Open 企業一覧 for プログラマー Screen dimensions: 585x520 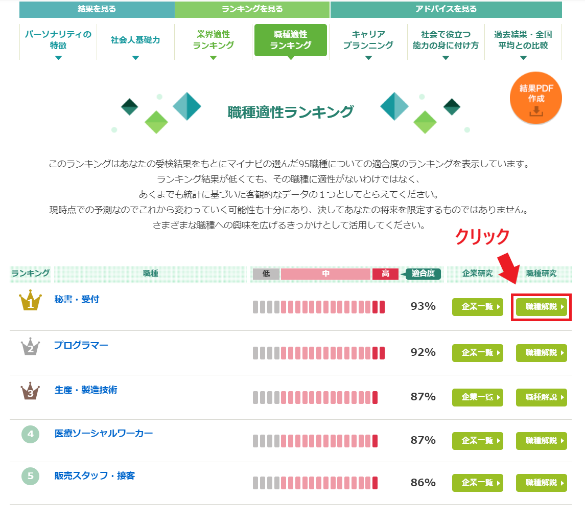[477, 353]
